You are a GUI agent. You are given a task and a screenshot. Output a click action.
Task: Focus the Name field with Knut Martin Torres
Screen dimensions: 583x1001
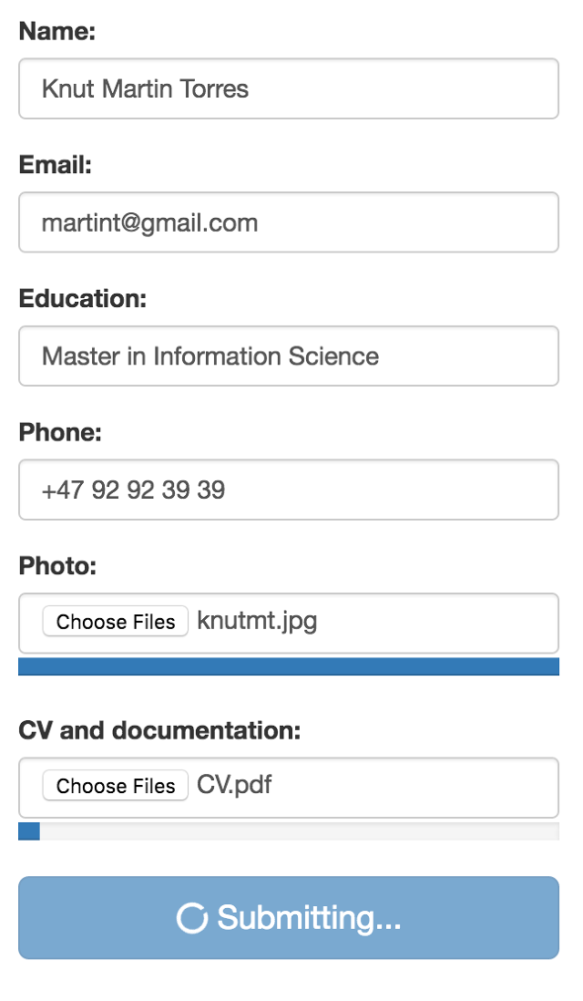(288, 88)
